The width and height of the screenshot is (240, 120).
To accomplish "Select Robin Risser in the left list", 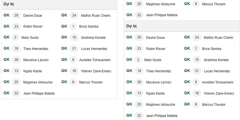I will point(33,26).
